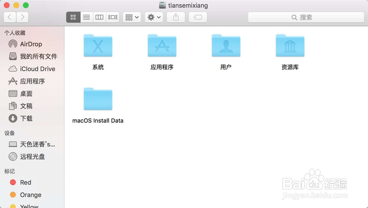Click the 用户 folder name label
The image size is (368, 208).
(226, 67)
